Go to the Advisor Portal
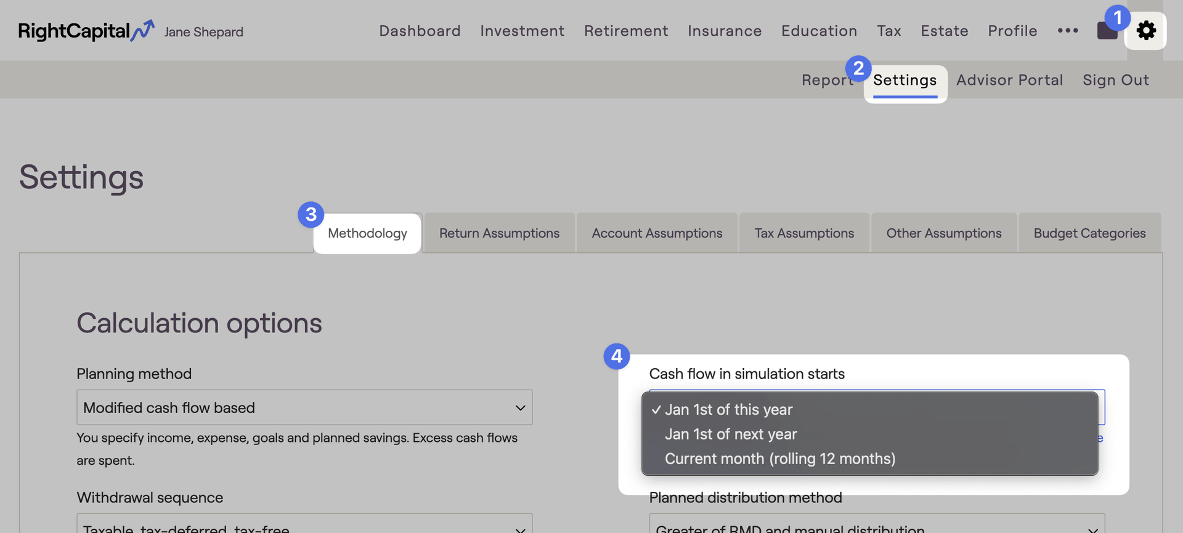 click(x=1009, y=80)
